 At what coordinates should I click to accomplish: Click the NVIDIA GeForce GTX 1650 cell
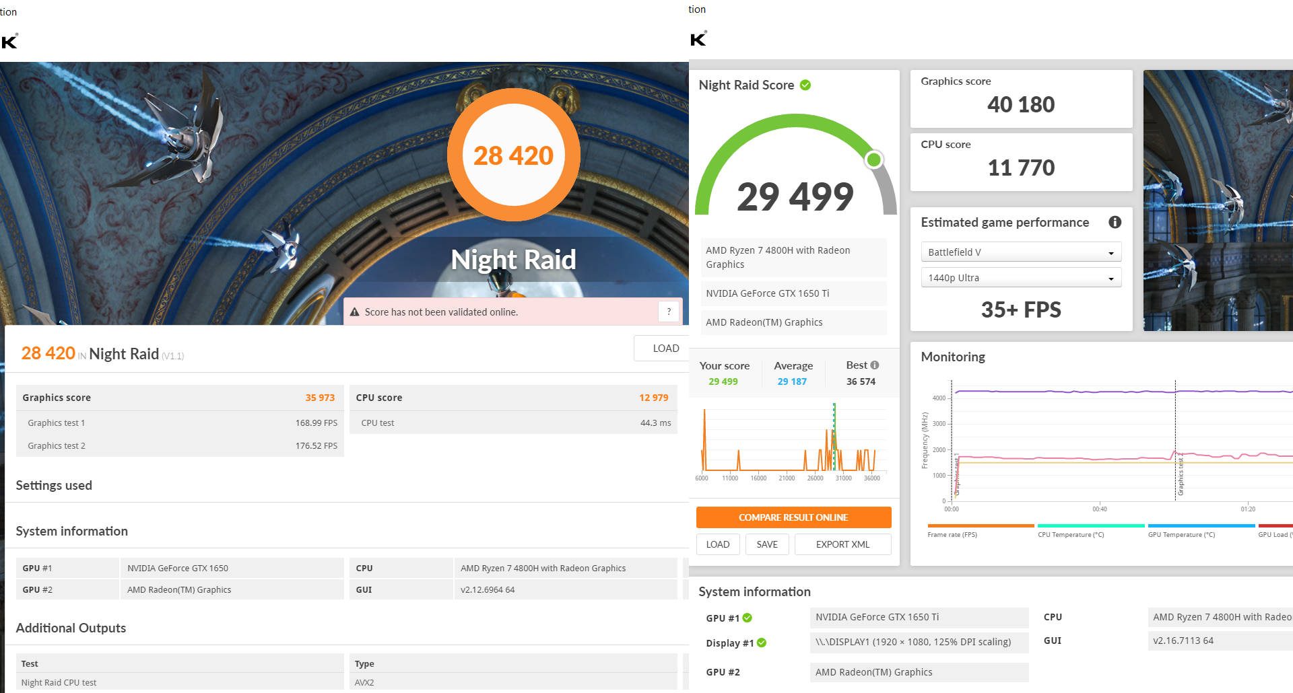click(232, 568)
